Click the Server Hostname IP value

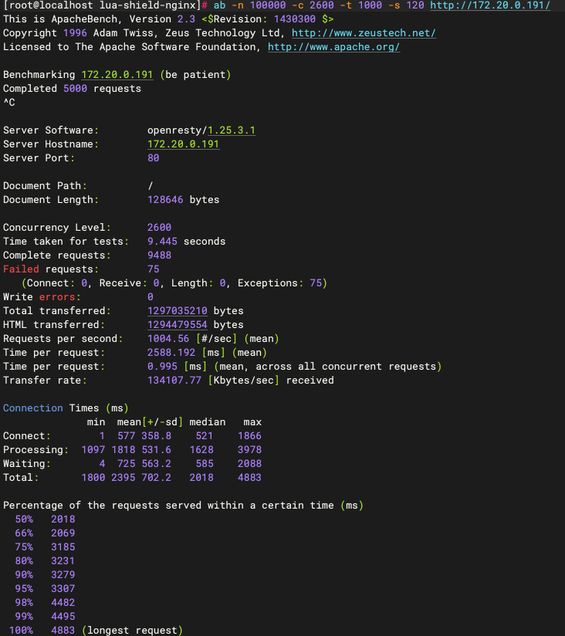tap(183, 144)
